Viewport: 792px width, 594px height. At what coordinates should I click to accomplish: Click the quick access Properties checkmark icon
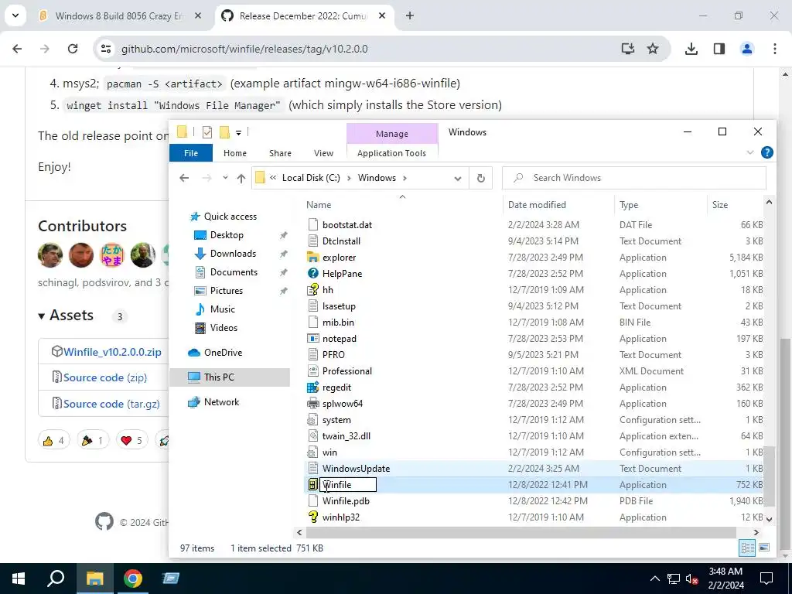(x=207, y=132)
